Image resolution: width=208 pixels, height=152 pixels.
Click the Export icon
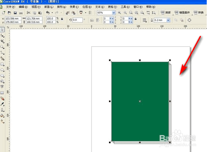73,13
